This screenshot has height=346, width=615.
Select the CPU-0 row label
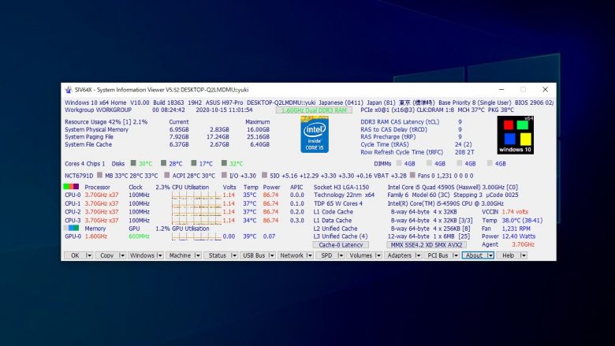point(73,195)
